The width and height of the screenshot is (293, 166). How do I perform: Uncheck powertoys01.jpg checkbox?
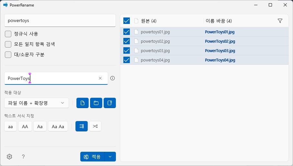tap(127, 32)
